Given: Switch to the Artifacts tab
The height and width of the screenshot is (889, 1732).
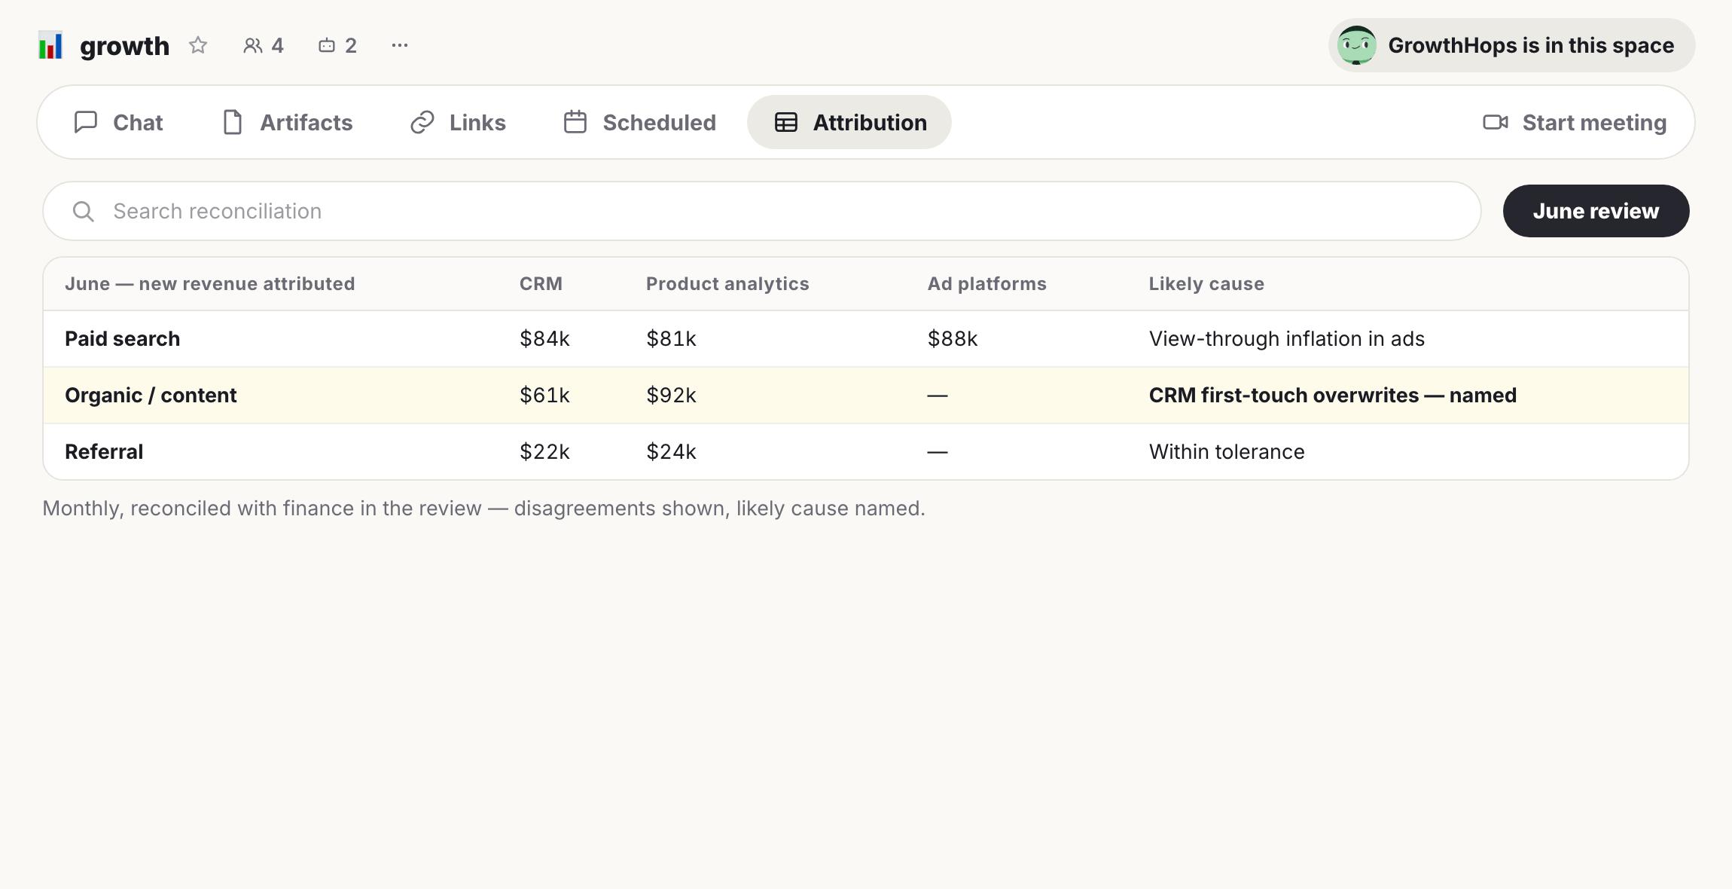Looking at the screenshot, I should pyautogui.click(x=288, y=122).
